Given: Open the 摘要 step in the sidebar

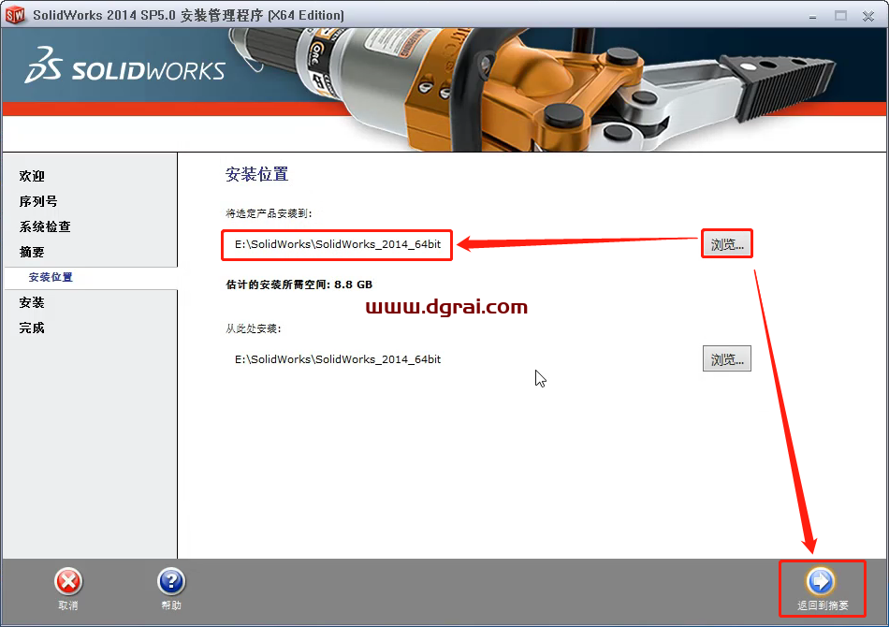Looking at the screenshot, I should coord(32,252).
